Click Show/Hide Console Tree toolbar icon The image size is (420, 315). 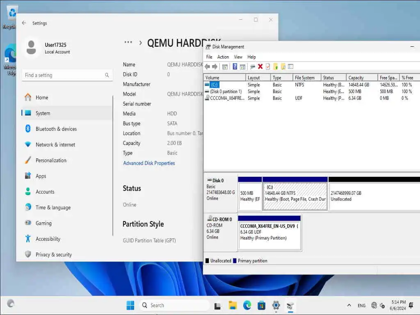point(225,67)
